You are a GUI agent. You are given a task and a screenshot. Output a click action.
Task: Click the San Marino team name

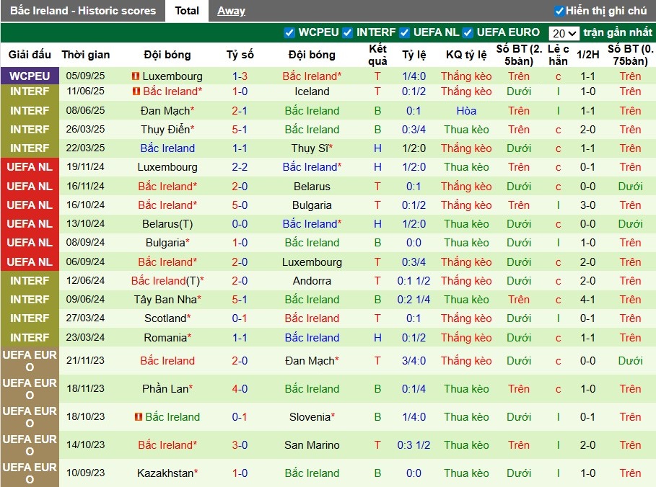312,445
